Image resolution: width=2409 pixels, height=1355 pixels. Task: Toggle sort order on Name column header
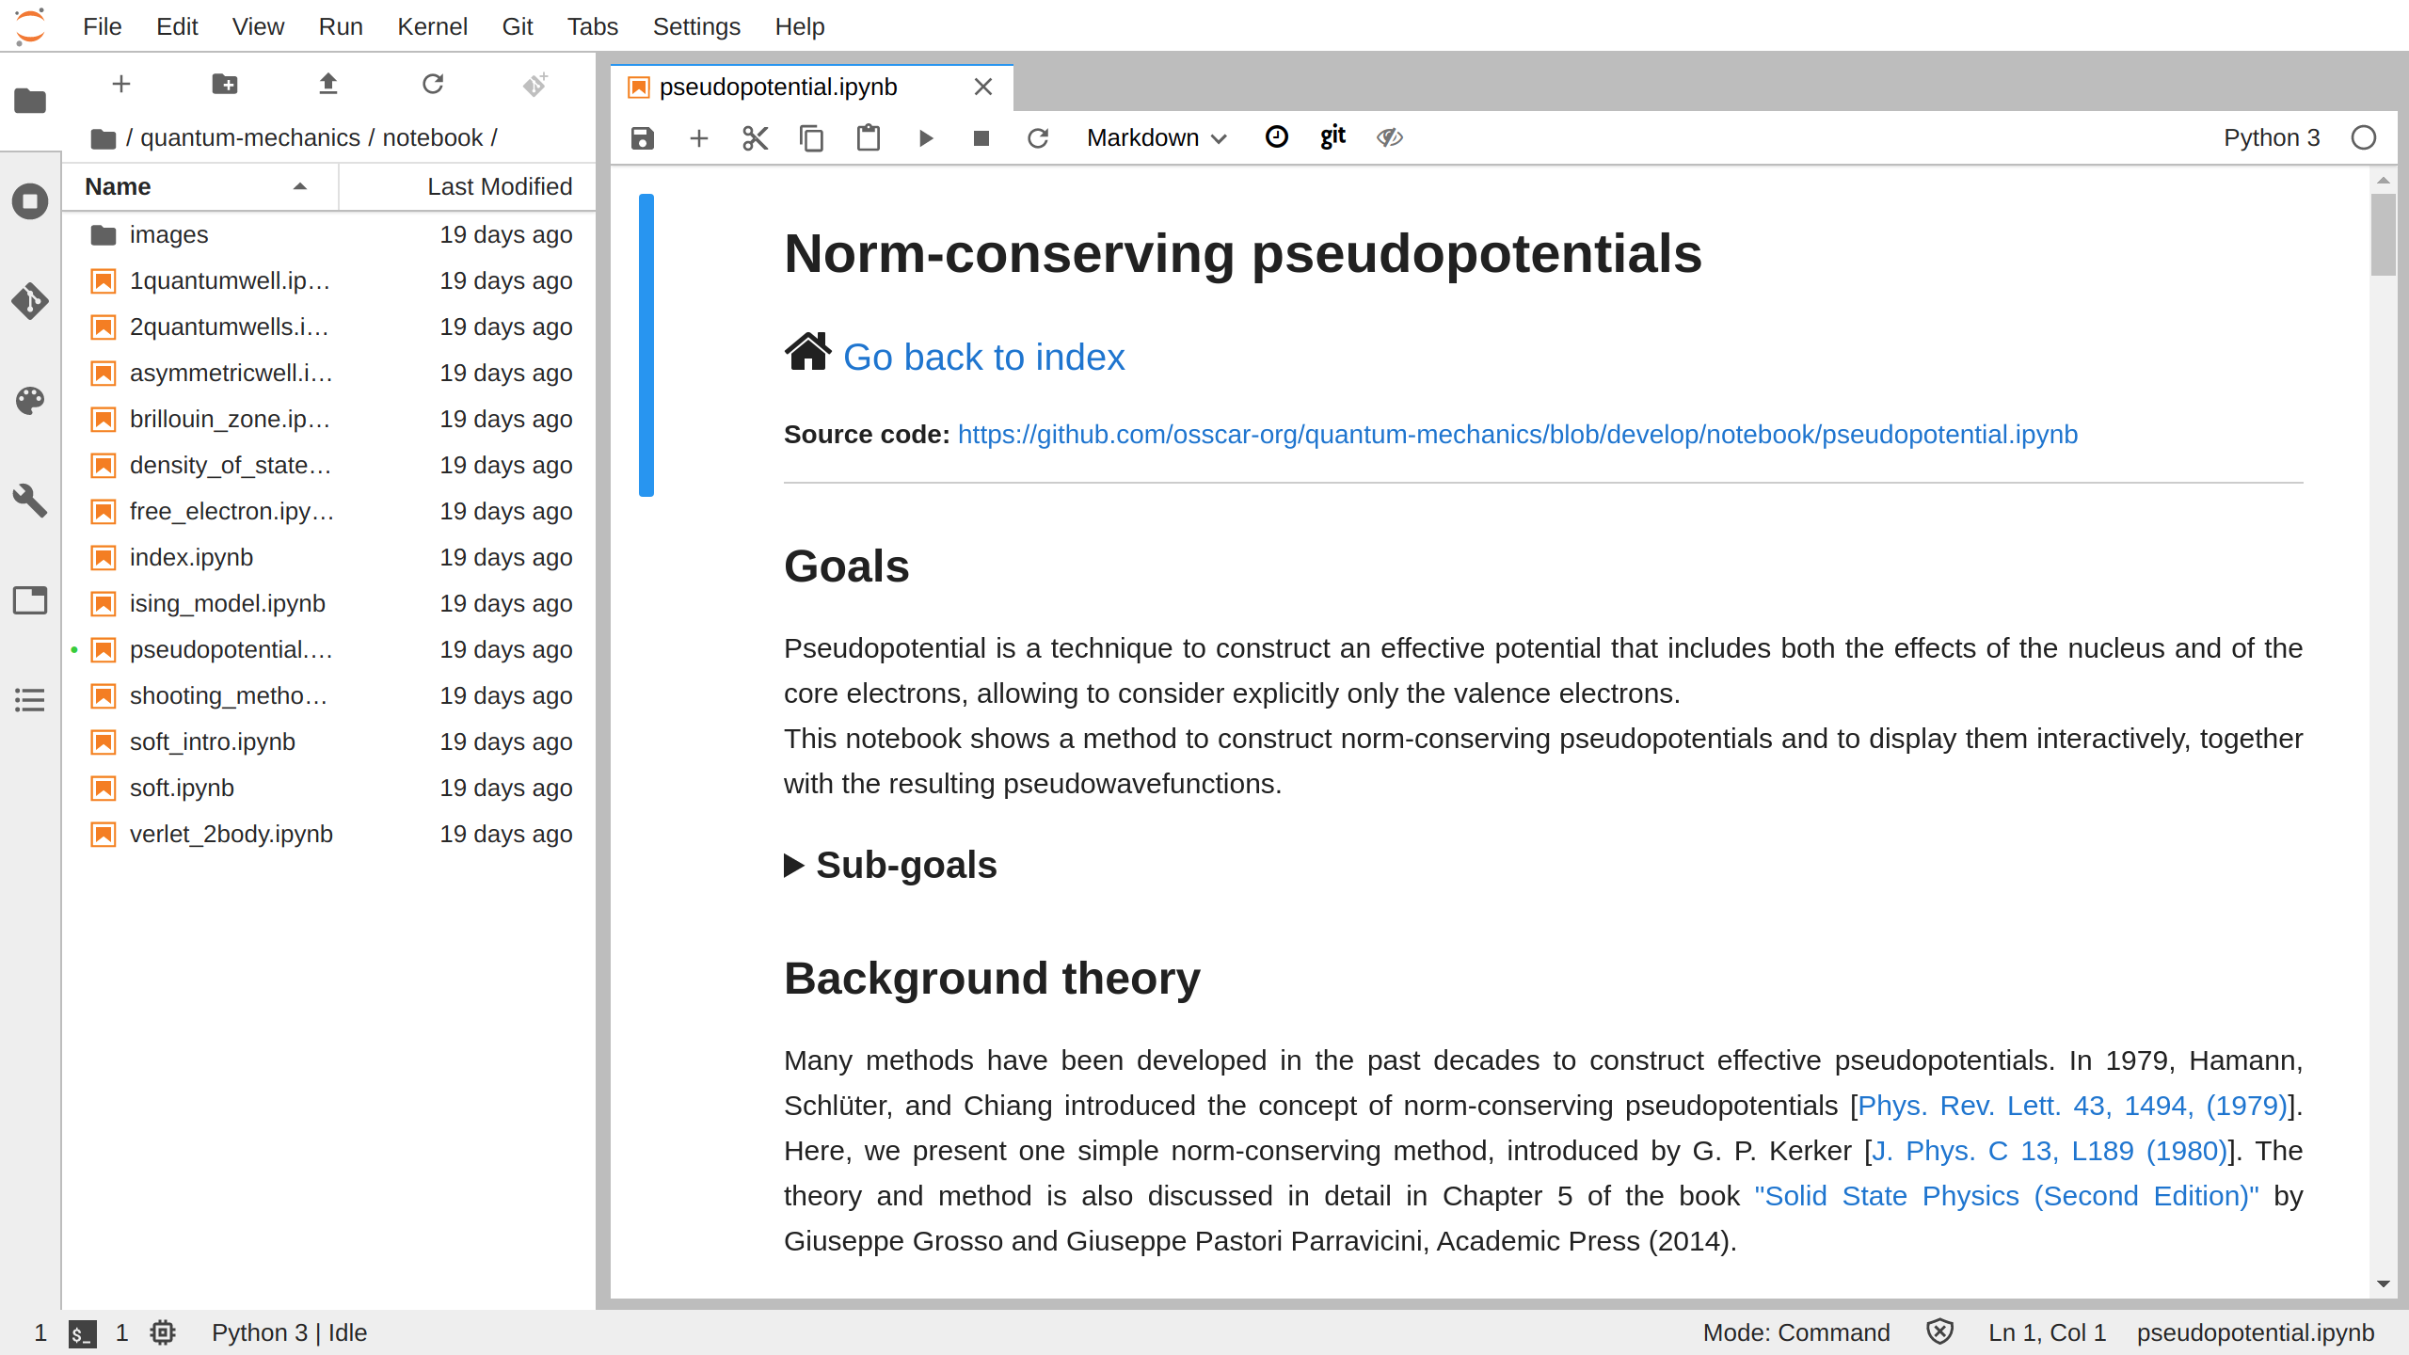coord(198,186)
